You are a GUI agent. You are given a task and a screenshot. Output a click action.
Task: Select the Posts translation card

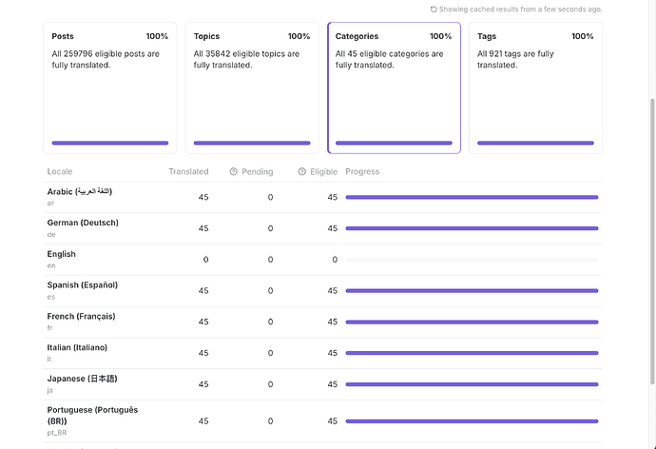tap(110, 88)
